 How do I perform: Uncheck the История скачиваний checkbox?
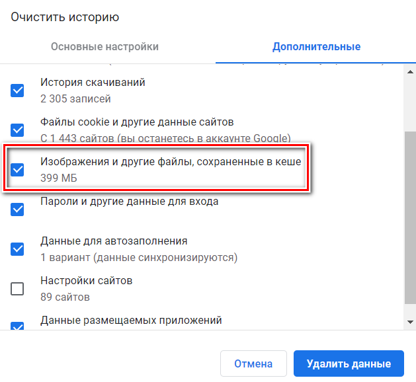tap(17, 91)
